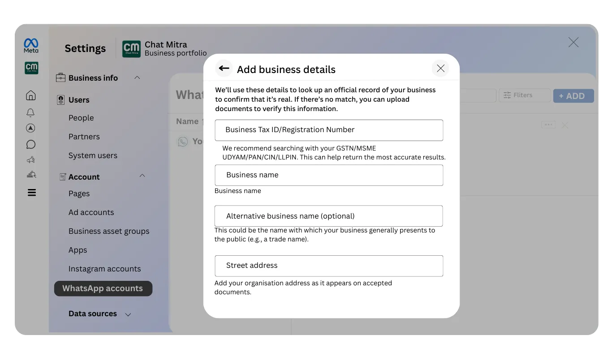Click the WhatsApp icon next to account name

pos(182,142)
